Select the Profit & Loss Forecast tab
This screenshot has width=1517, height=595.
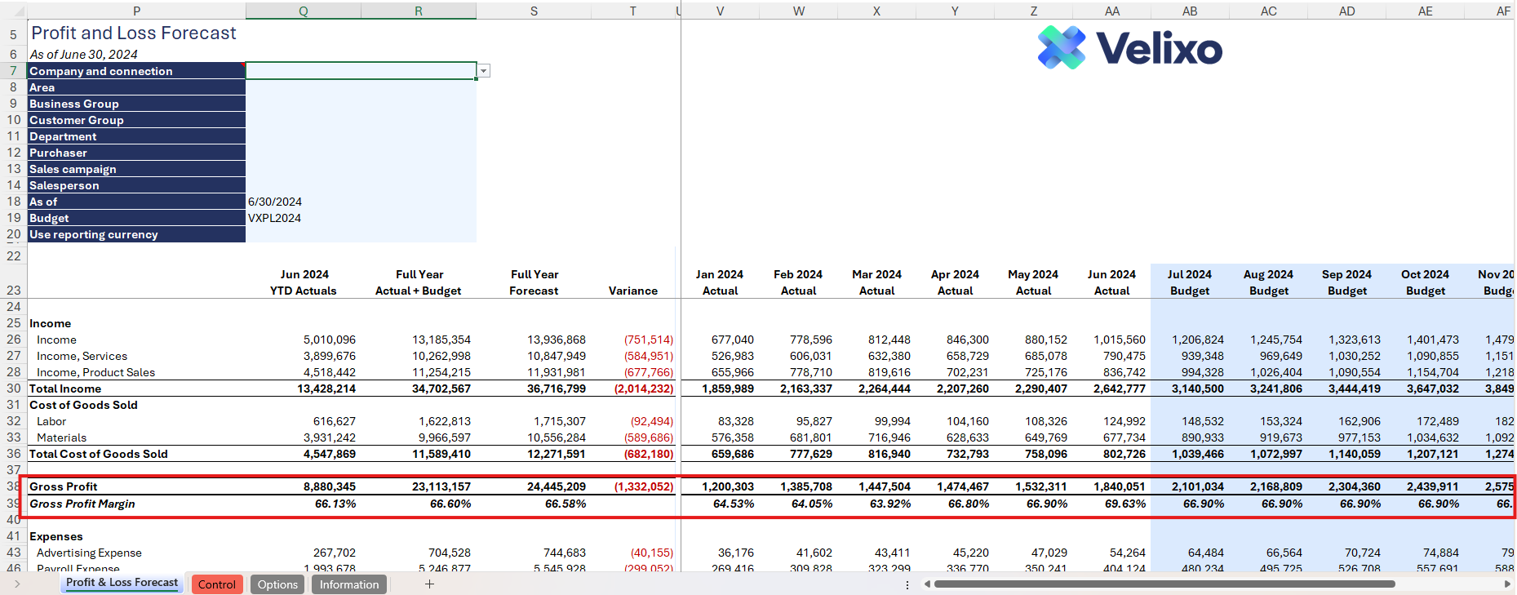pos(122,583)
